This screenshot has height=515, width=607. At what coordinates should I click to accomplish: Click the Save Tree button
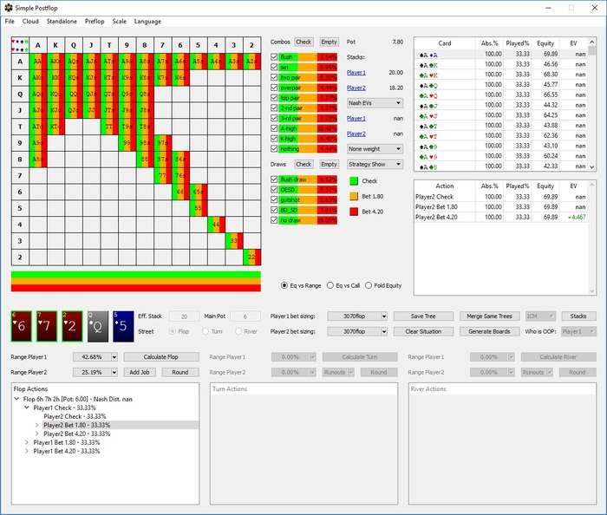[423, 316]
